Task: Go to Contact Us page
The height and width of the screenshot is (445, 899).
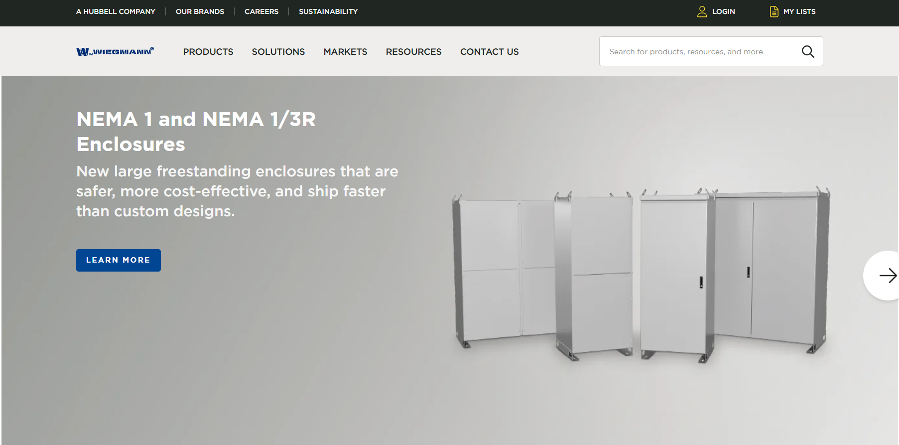Action: coord(490,52)
